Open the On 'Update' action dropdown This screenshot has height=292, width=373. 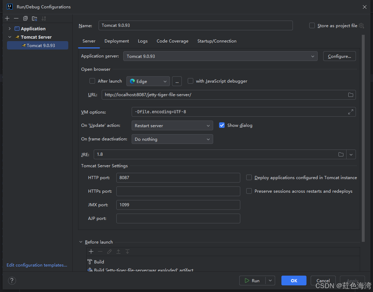[x=172, y=125]
